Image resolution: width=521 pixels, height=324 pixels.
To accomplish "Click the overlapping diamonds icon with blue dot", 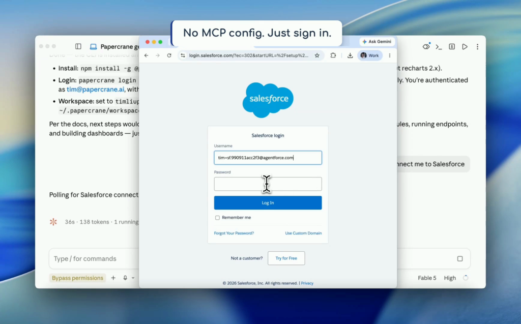I will (x=426, y=46).
